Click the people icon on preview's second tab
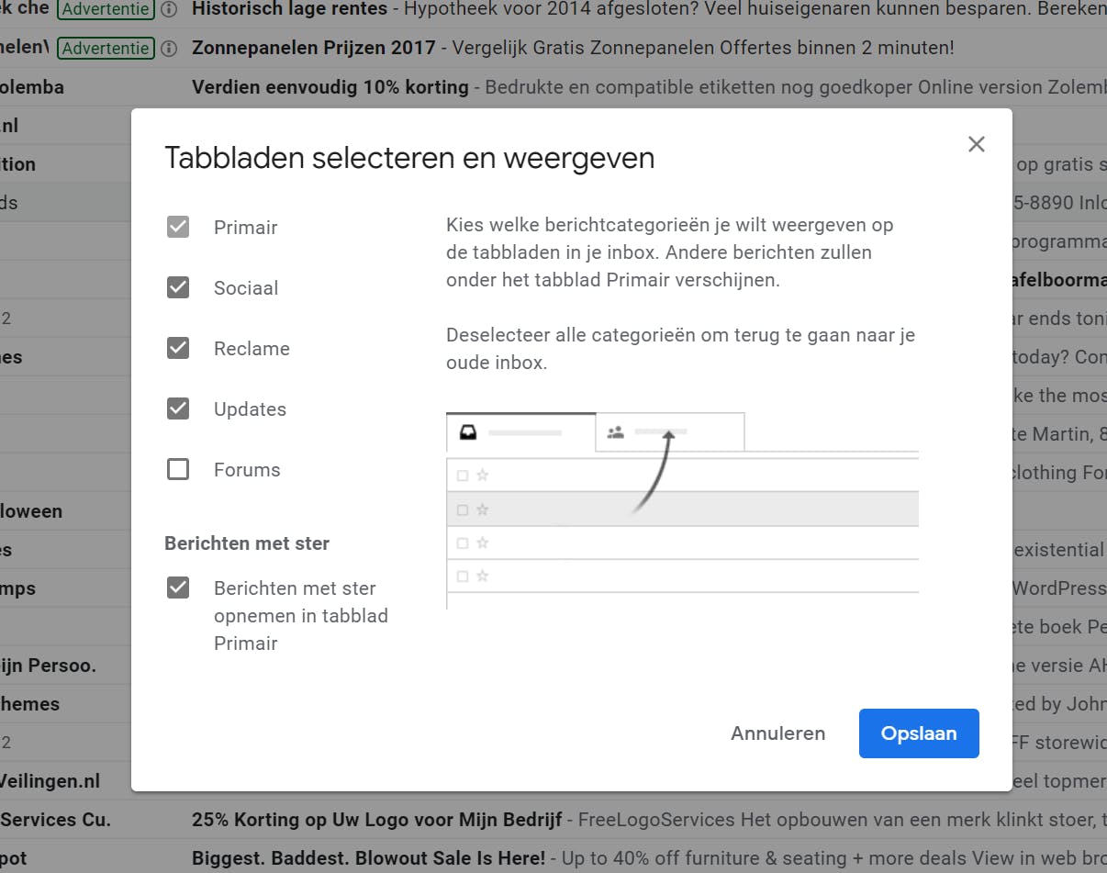Screen dimensions: 1107x873 615,431
